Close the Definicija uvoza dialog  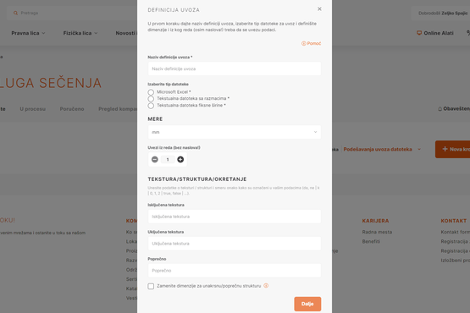click(x=319, y=9)
